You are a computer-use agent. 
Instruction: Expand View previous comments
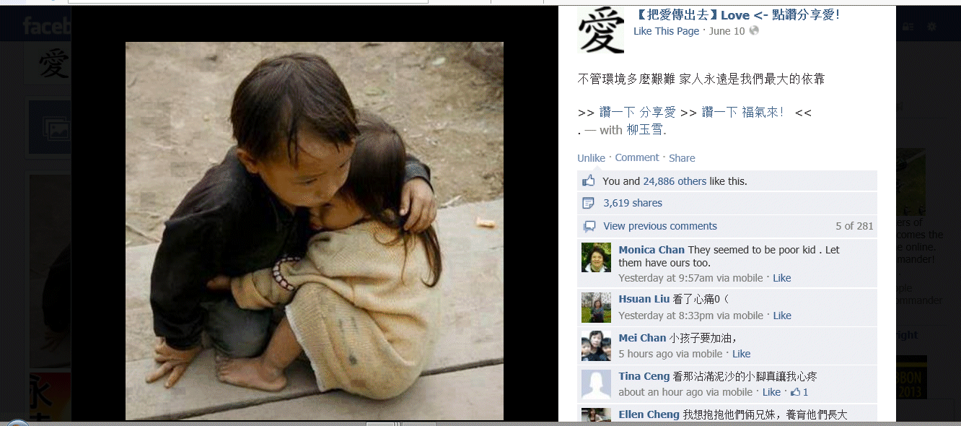[x=660, y=226]
